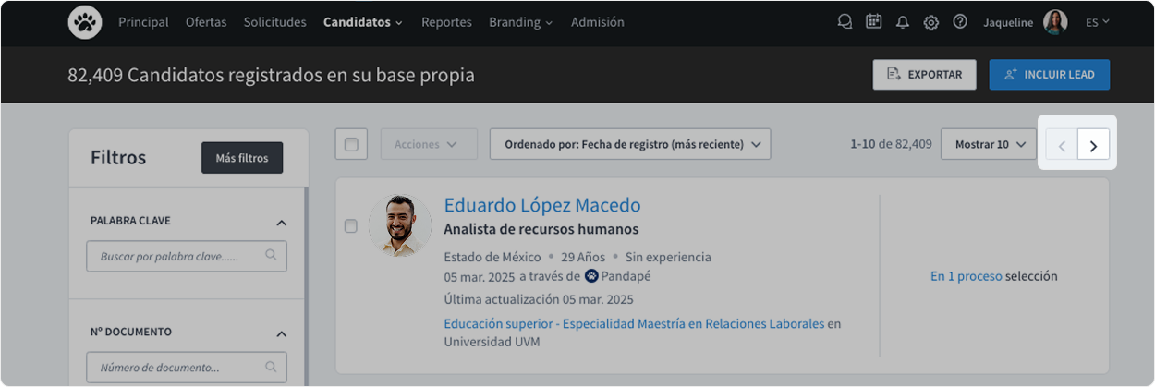Go to previous page arrow
The width and height of the screenshot is (1155, 387).
(x=1062, y=145)
